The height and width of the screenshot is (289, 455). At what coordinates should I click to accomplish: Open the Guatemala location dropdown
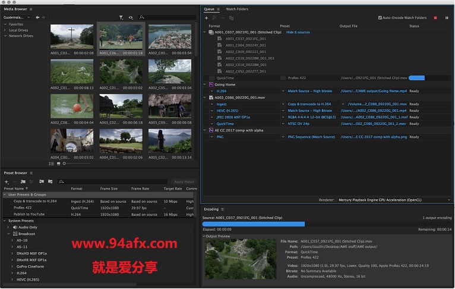click(x=17, y=17)
